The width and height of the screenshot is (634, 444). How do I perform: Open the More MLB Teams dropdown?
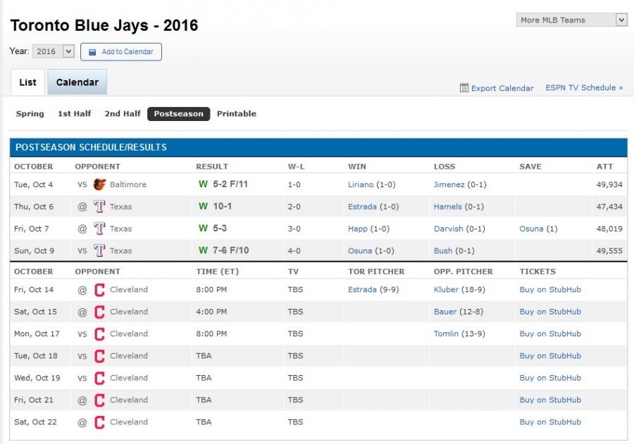(x=572, y=20)
